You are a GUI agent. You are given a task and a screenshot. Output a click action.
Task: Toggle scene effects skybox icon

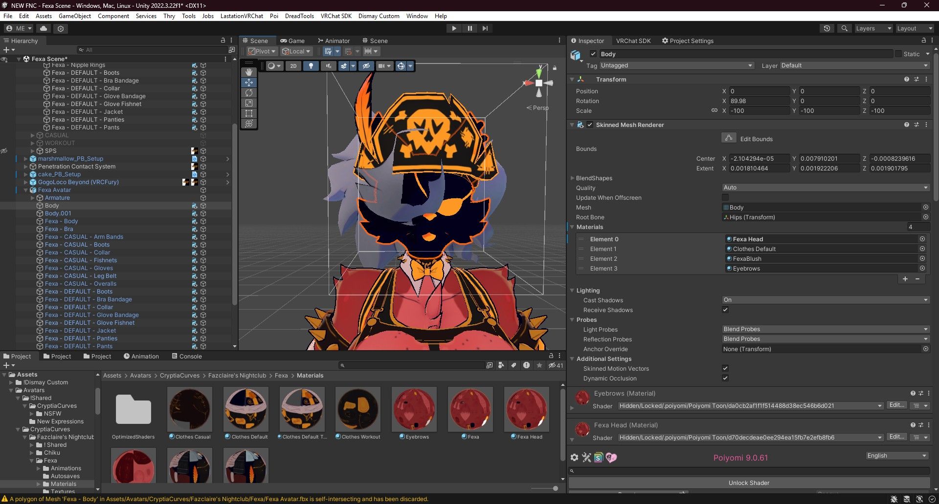click(344, 66)
